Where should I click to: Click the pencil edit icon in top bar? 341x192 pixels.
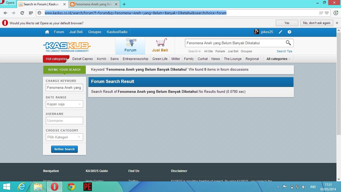[x=280, y=32]
